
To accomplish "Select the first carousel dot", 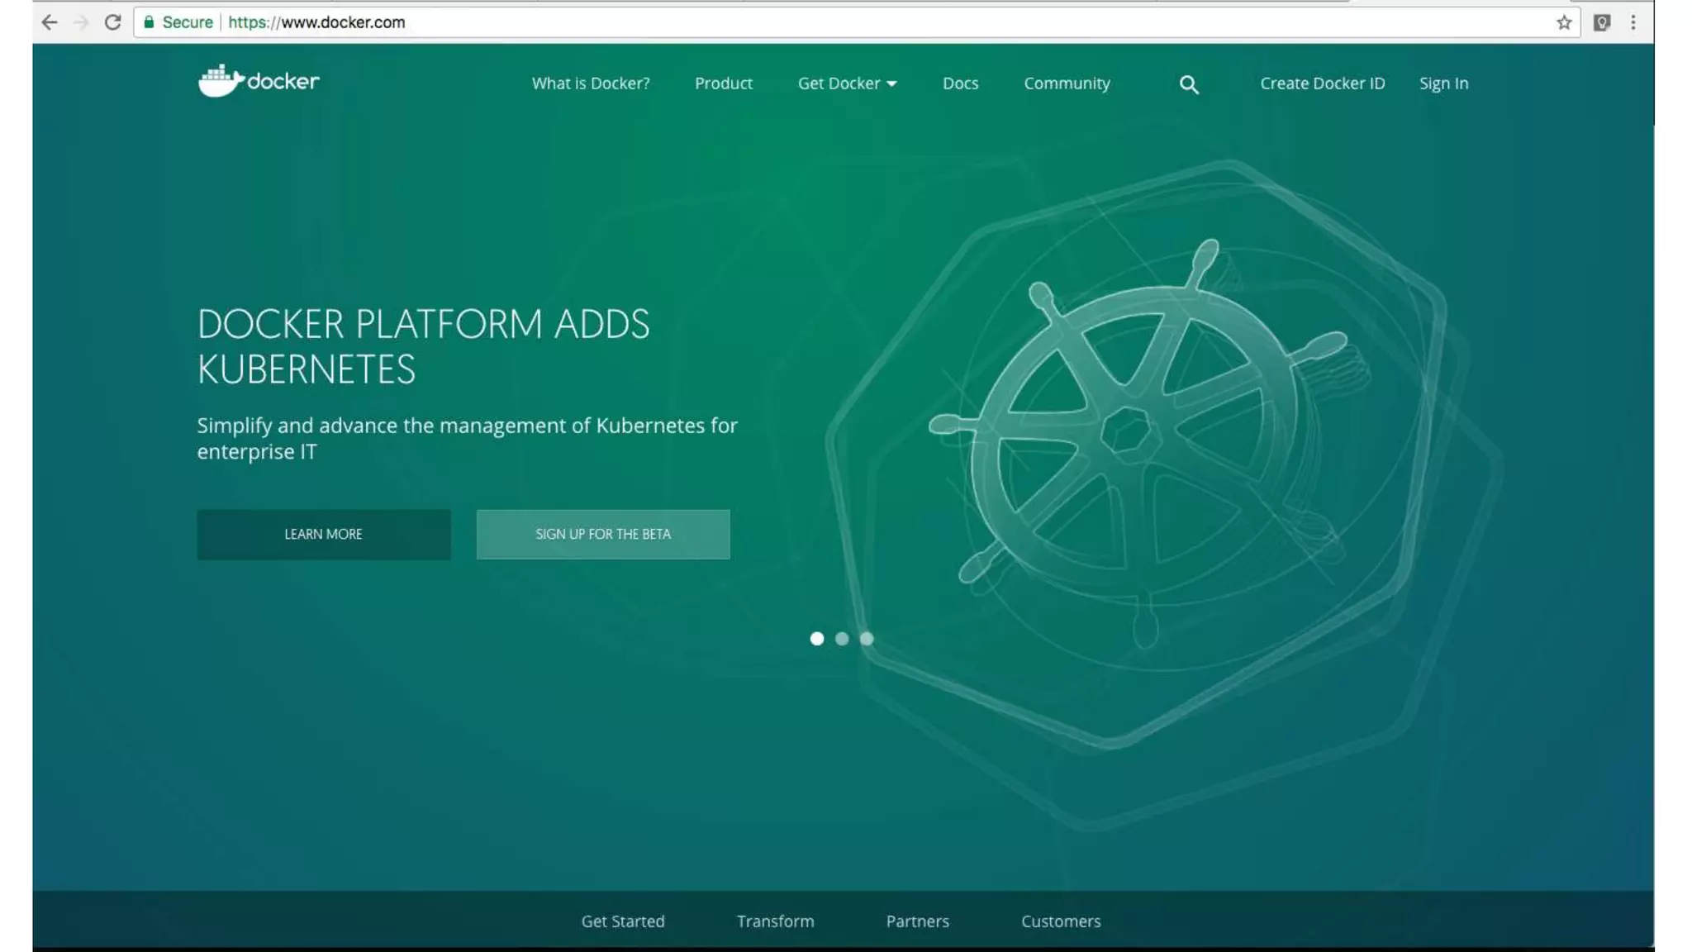I will coord(816,639).
